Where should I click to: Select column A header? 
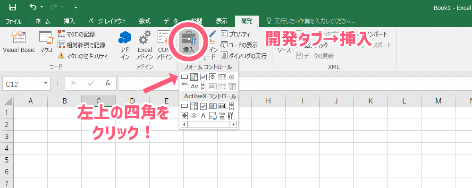tap(30, 101)
